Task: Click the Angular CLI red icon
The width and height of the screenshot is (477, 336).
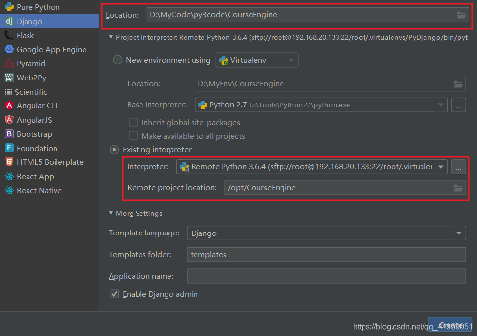Action: click(x=9, y=106)
